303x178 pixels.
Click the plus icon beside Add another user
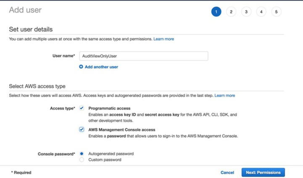tap(81, 67)
